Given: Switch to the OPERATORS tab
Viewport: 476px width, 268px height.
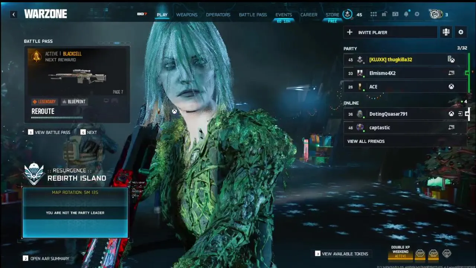Looking at the screenshot, I should [218, 15].
